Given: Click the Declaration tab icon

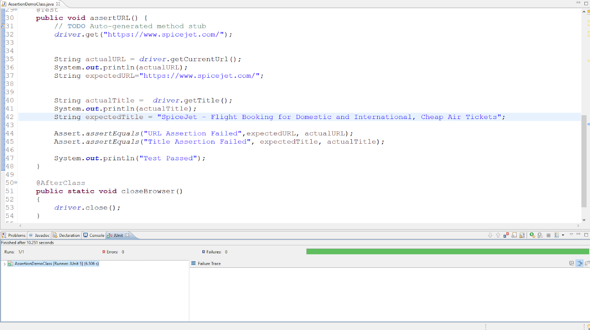Looking at the screenshot, I should pos(55,235).
